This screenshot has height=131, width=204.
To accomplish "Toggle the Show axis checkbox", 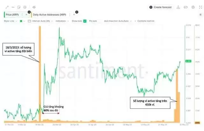I will (x=85, y=21).
